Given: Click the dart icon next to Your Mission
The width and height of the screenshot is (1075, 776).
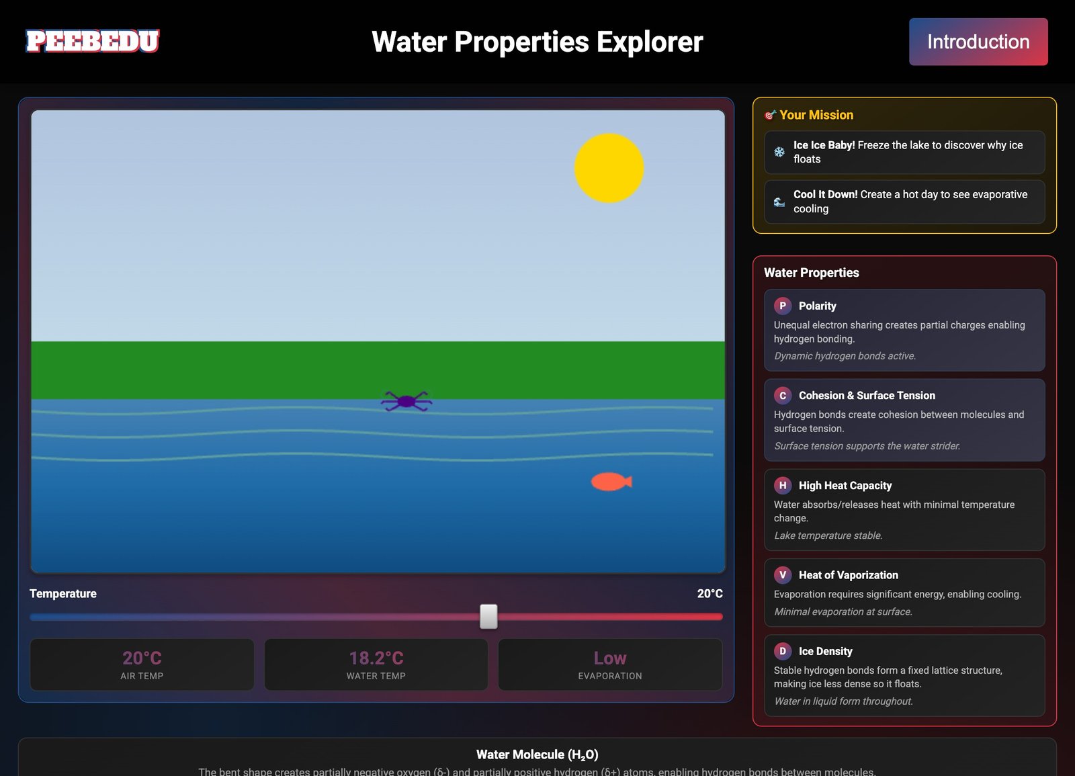Looking at the screenshot, I should [x=770, y=114].
